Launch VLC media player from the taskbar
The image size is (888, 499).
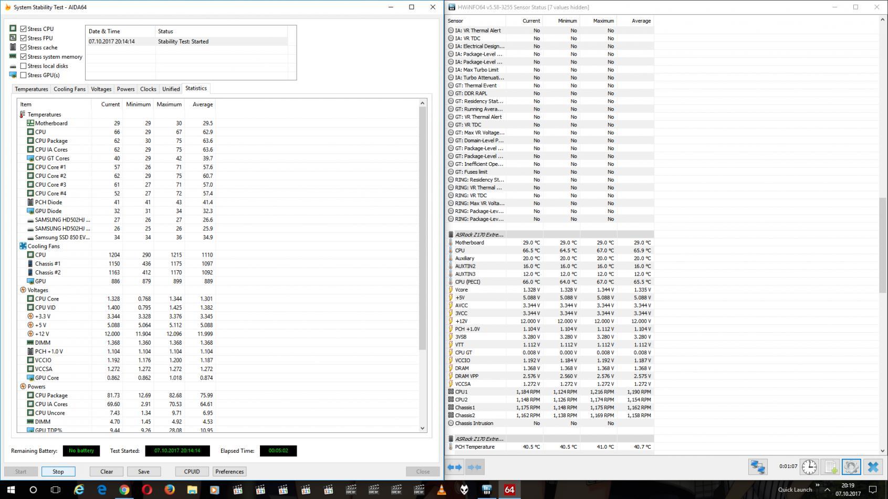[x=442, y=490]
